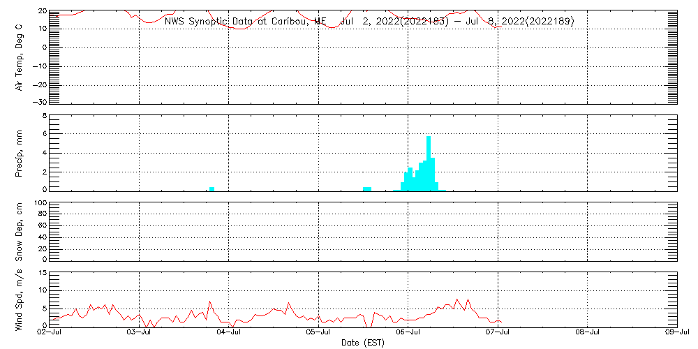Click the '15' tick on the wind speed axis
The width and height of the screenshot is (698, 349).
click(x=42, y=273)
